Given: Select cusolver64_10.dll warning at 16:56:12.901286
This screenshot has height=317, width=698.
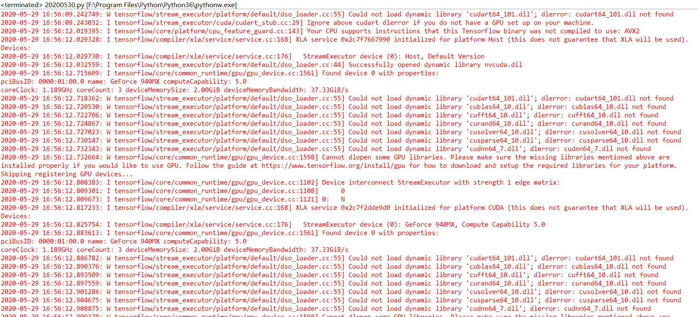Looking at the screenshot, I should point(341,292).
